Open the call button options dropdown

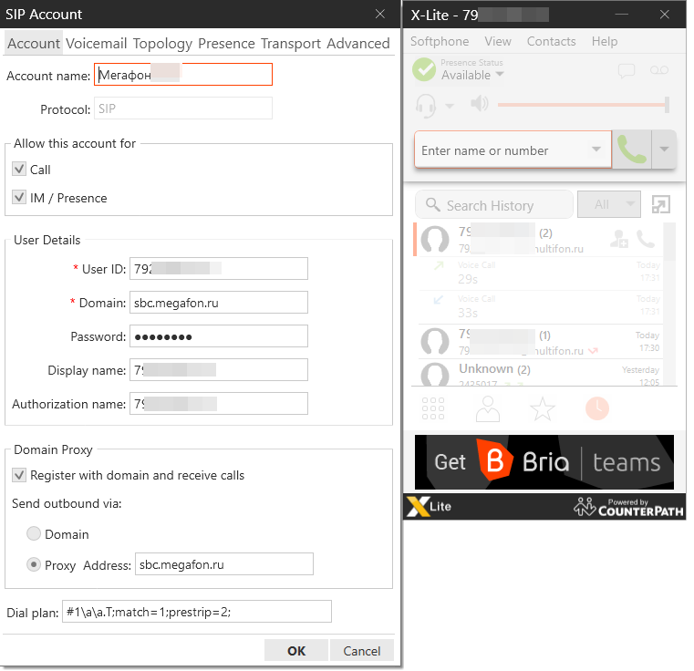click(664, 150)
